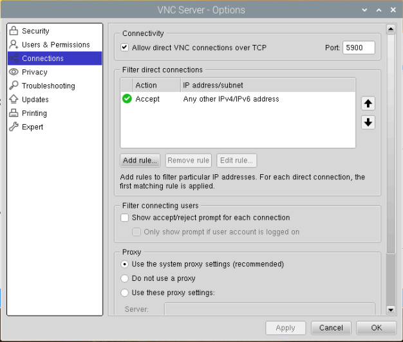403x342 pixels.
Task: Click the IP address/subnet column header
Action: (268, 85)
